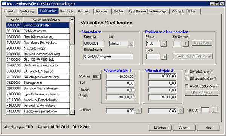
Task: Click the BK alle Objekte button
Action: coord(202,93)
